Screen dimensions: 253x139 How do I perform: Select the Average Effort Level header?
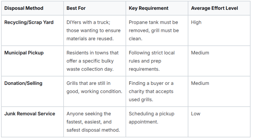214,8
